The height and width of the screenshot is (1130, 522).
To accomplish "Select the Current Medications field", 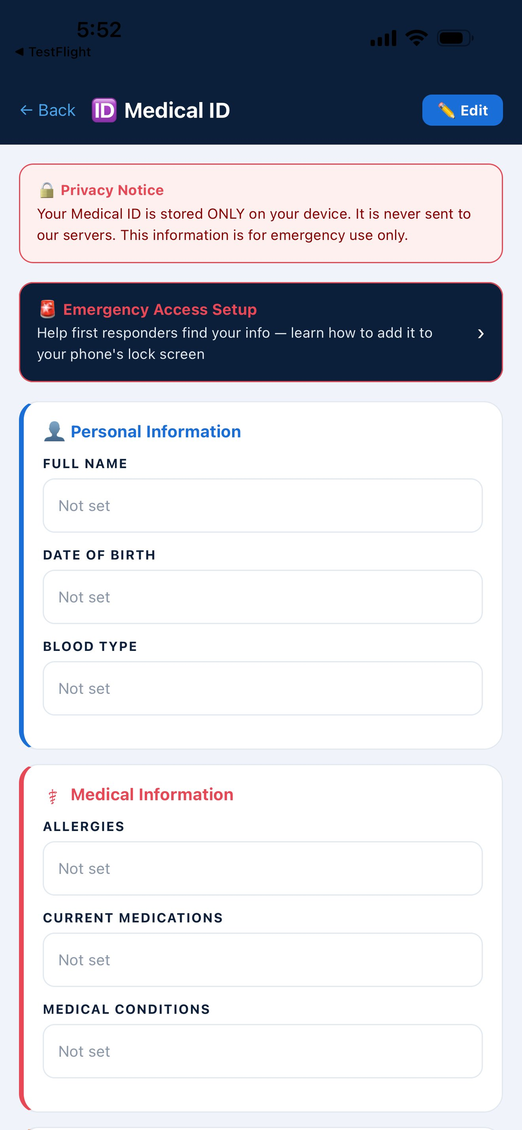I will [x=263, y=960].
